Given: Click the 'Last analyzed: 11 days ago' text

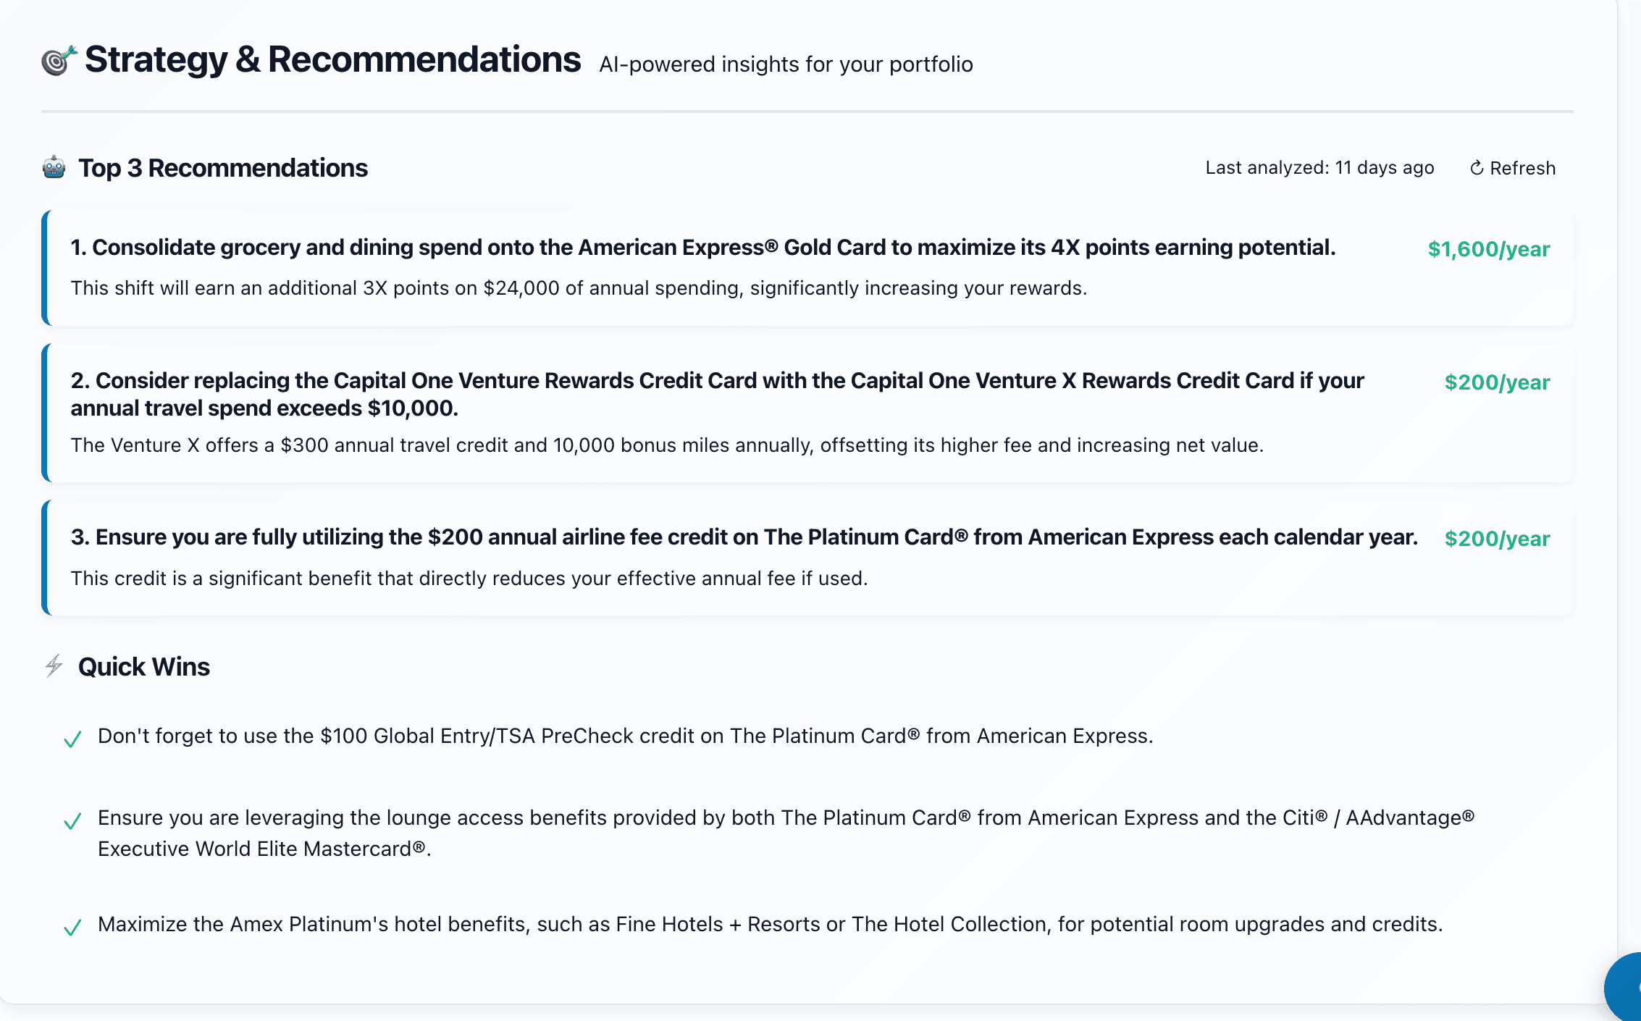Looking at the screenshot, I should pos(1319,168).
